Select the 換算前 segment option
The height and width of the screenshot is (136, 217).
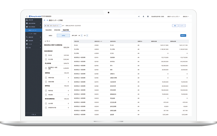pos(50,35)
